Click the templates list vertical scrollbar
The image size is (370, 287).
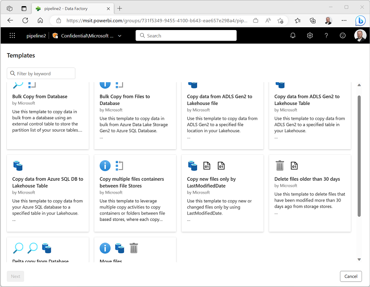359,156
